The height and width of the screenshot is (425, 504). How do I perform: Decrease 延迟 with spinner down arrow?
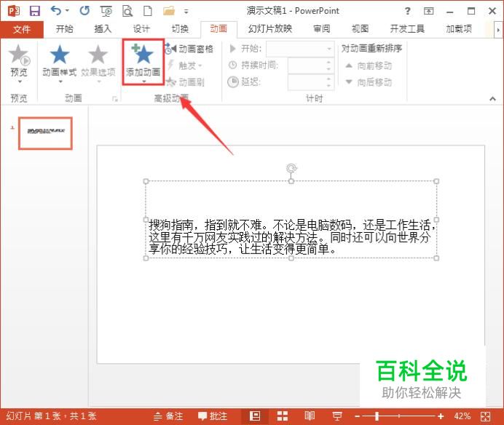pos(328,86)
